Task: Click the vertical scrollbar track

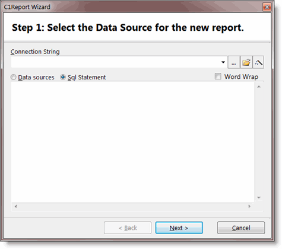Action: (x=259, y=142)
